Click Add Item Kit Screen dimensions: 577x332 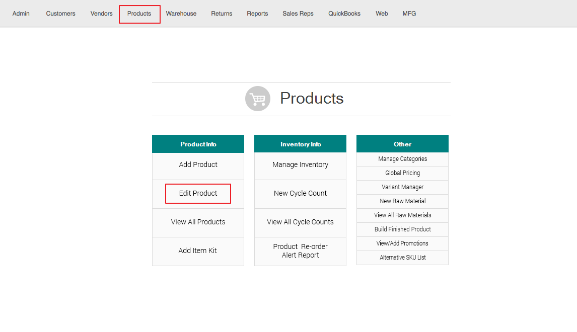198,251
